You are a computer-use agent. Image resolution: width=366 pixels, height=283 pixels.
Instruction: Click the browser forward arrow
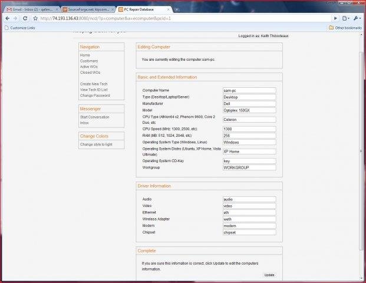pyautogui.click(x=15, y=18)
